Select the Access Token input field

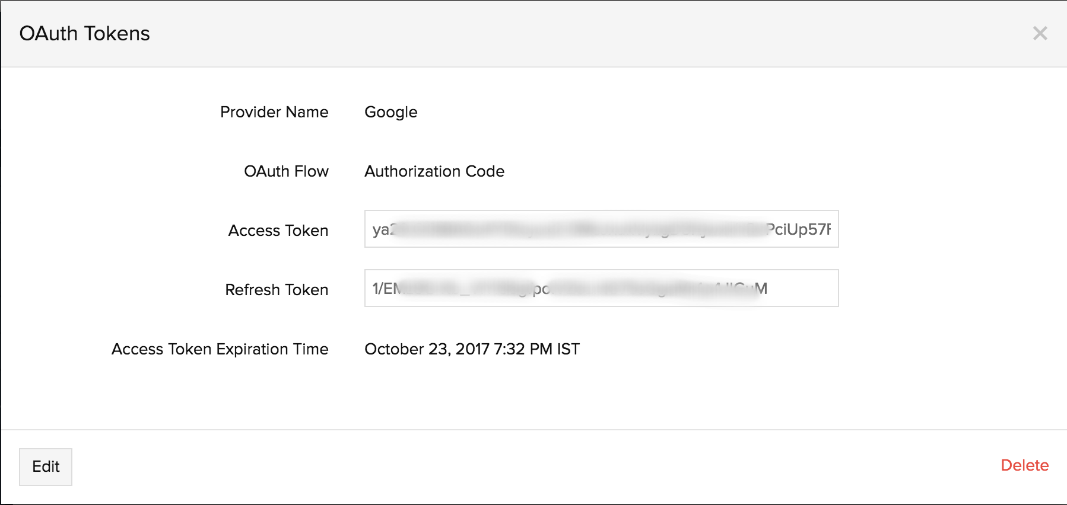[x=601, y=229]
